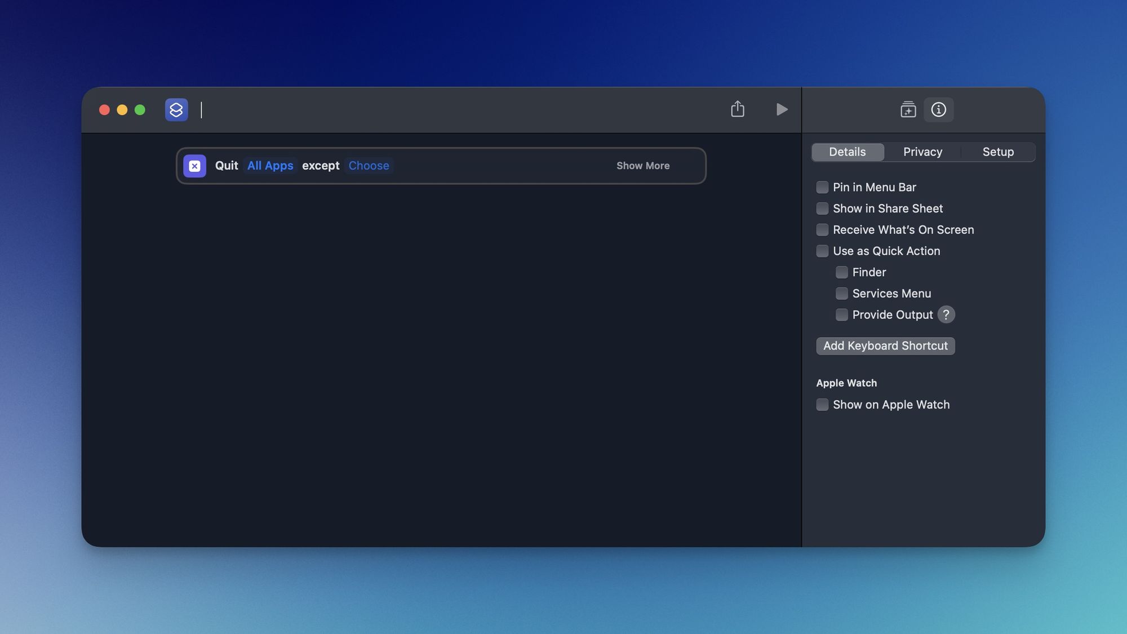Open the share sheet icon in the toolbar
The height and width of the screenshot is (634, 1127).
[738, 109]
